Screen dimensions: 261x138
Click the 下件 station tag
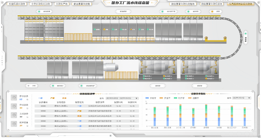pos(32,86)
